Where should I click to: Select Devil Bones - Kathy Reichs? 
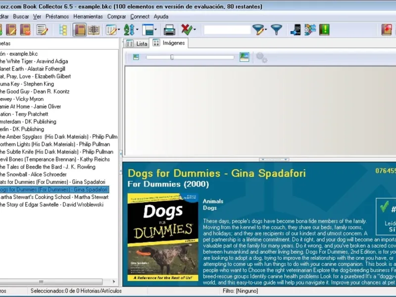[x=55, y=160]
